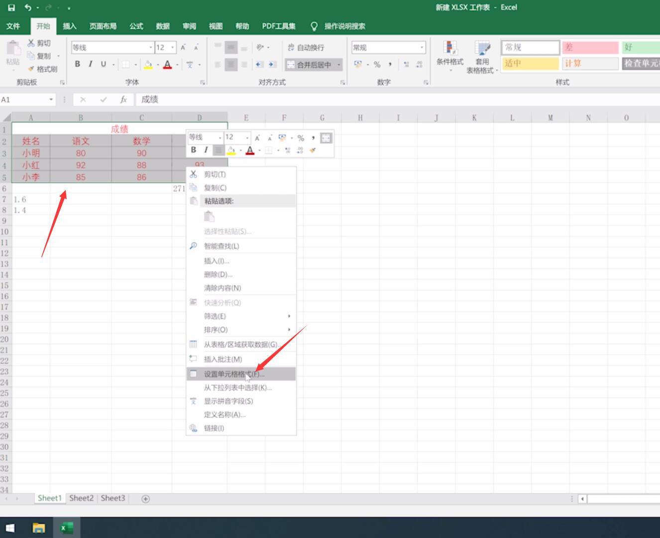
Task: Apply the 差 (Bad) cell style
Action: (590, 47)
